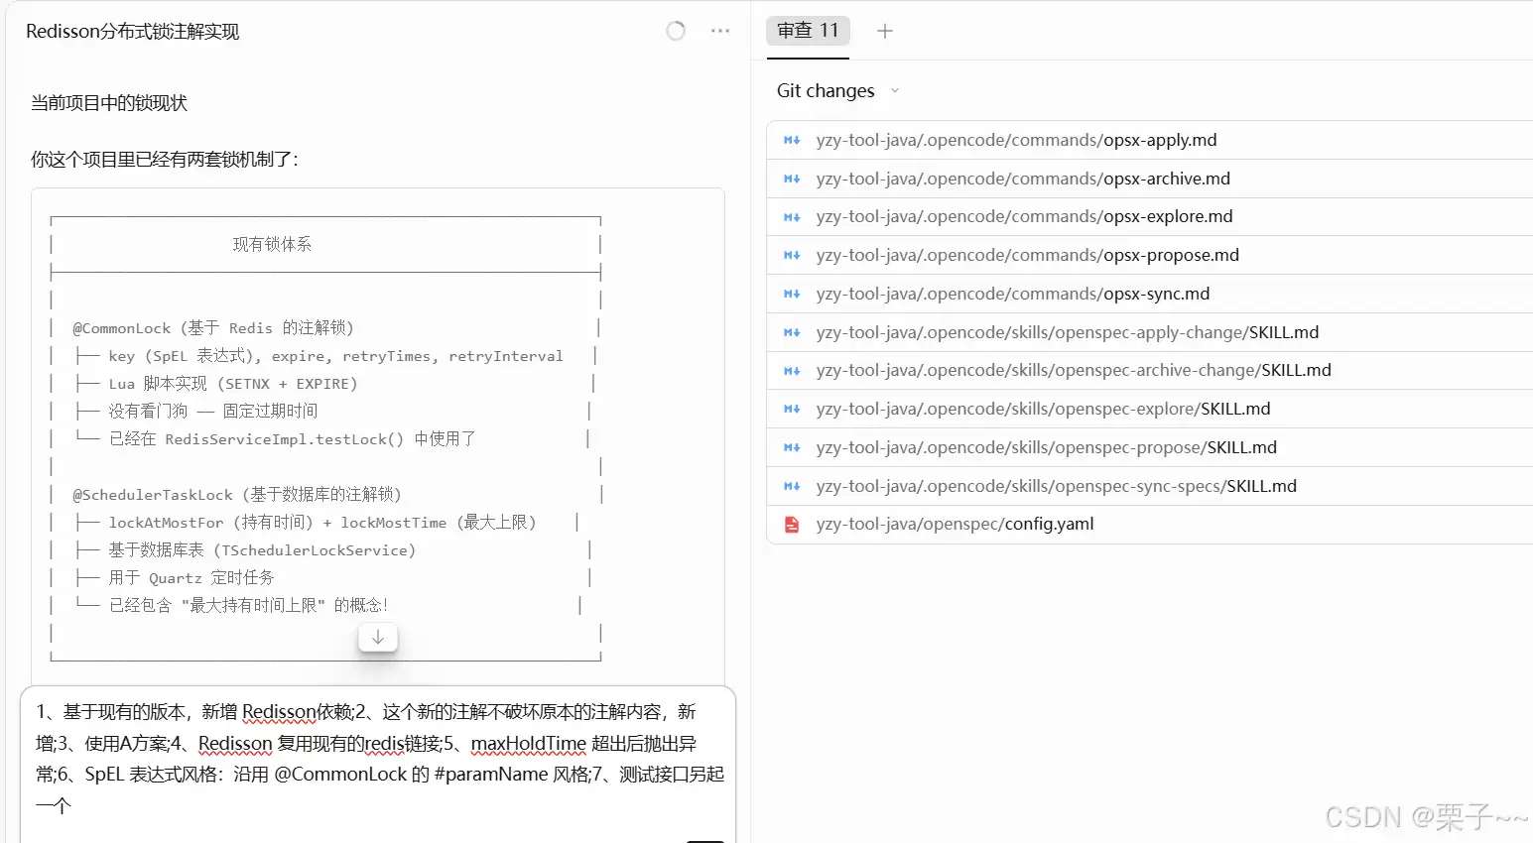The height and width of the screenshot is (843, 1533).
Task: Open openspec-archive-change/SKILL.md file row
Action: (1150, 370)
